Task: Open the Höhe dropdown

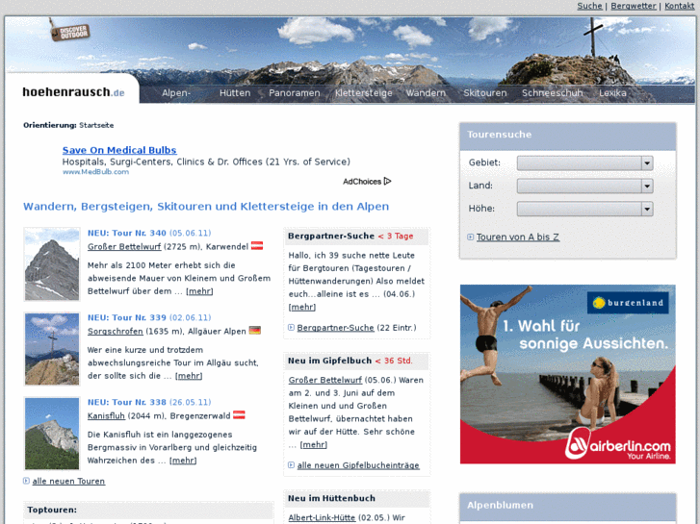Action: click(584, 209)
